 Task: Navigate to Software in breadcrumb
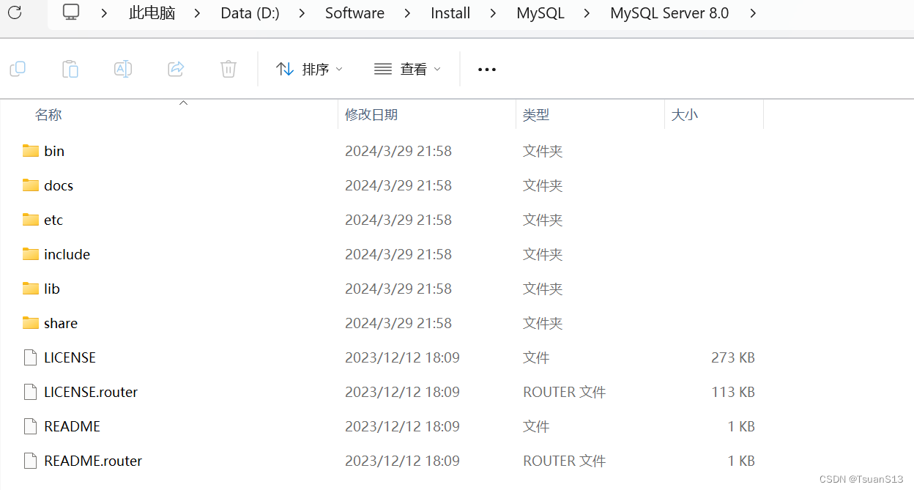click(354, 13)
